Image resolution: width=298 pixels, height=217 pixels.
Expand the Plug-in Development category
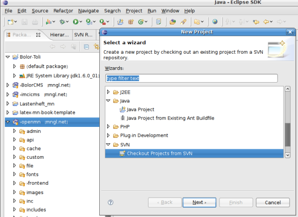pyautogui.click(x=108, y=135)
